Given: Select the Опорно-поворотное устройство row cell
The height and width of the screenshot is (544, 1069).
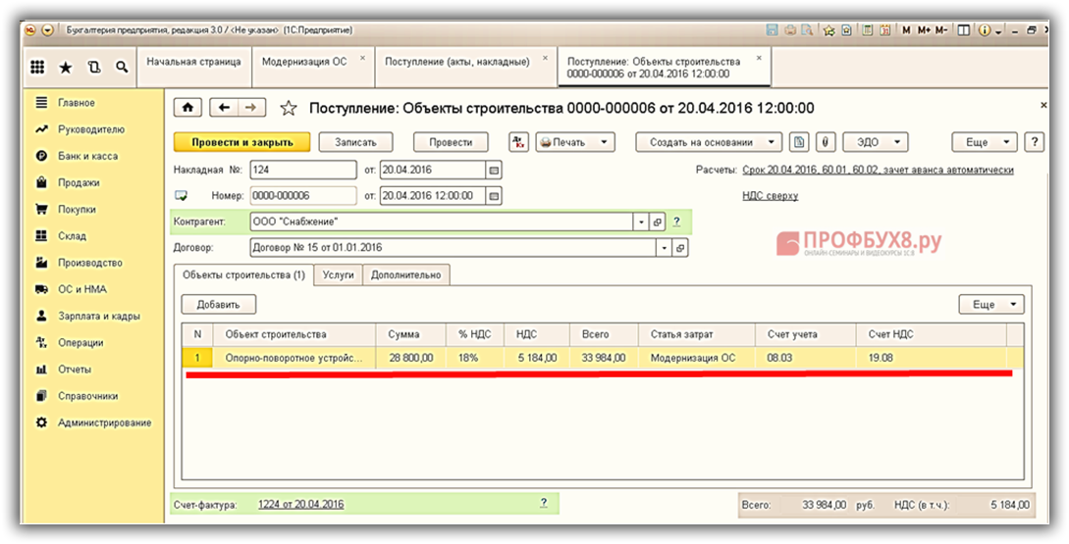Looking at the screenshot, I should pyautogui.click(x=294, y=358).
